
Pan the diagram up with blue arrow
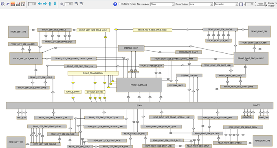[50, 4]
